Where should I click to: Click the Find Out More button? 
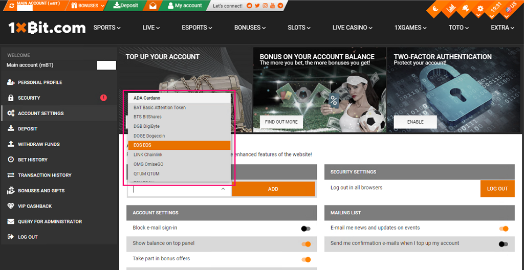tap(281, 122)
